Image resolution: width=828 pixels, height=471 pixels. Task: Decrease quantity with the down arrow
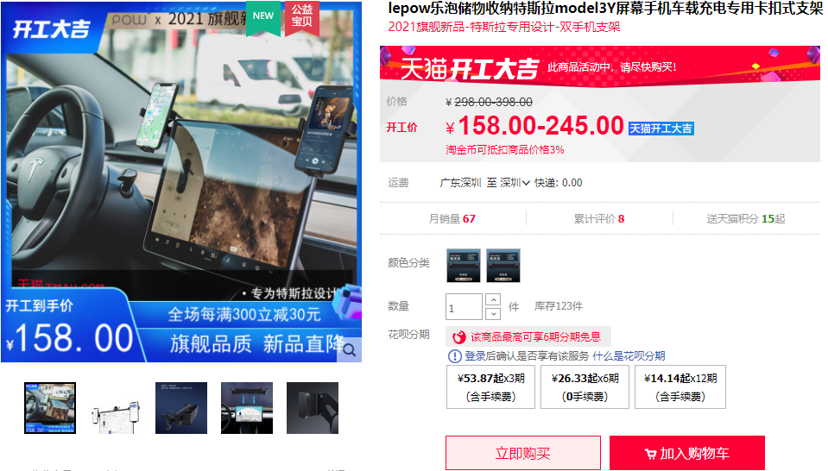pyautogui.click(x=493, y=313)
